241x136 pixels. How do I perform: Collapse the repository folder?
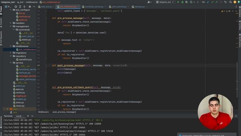(11, 56)
